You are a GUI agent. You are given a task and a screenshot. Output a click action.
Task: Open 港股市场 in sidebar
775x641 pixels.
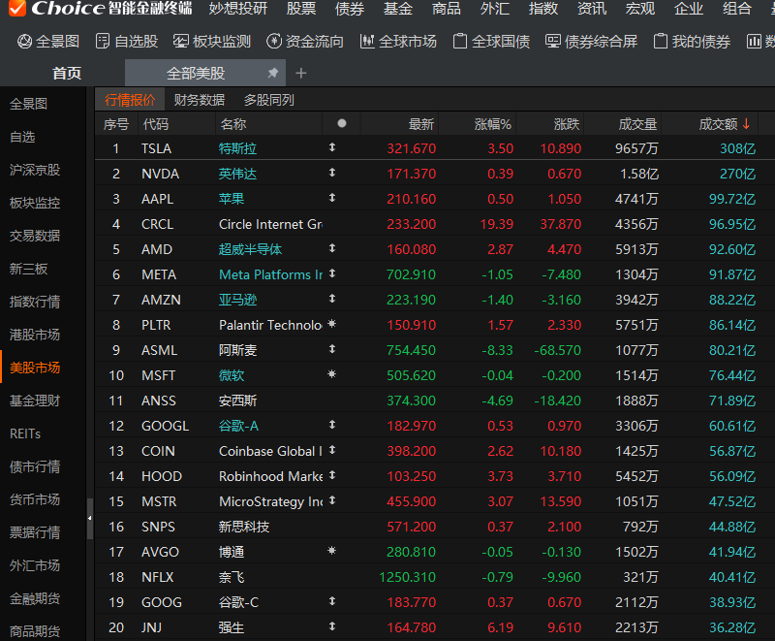tap(35, 335)
